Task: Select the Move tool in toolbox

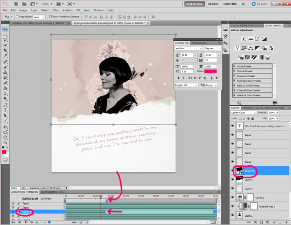Action: [5, 29]
